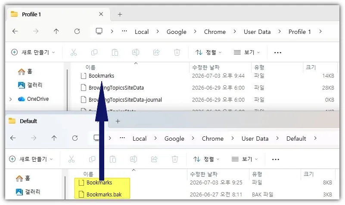
Task: Add new tab in Default window
Action: point(118,121)
